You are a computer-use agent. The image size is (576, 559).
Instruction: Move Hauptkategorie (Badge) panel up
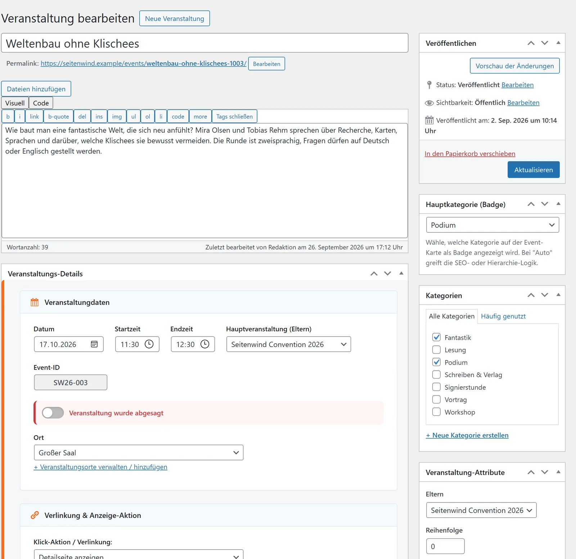tap(531, 204)
